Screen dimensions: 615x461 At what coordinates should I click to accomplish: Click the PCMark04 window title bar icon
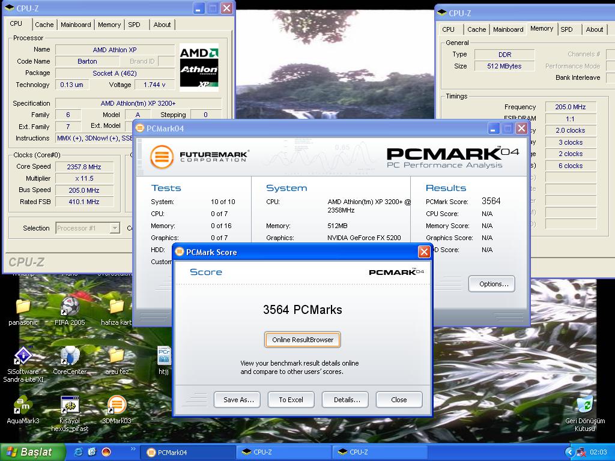coord(139,128)
